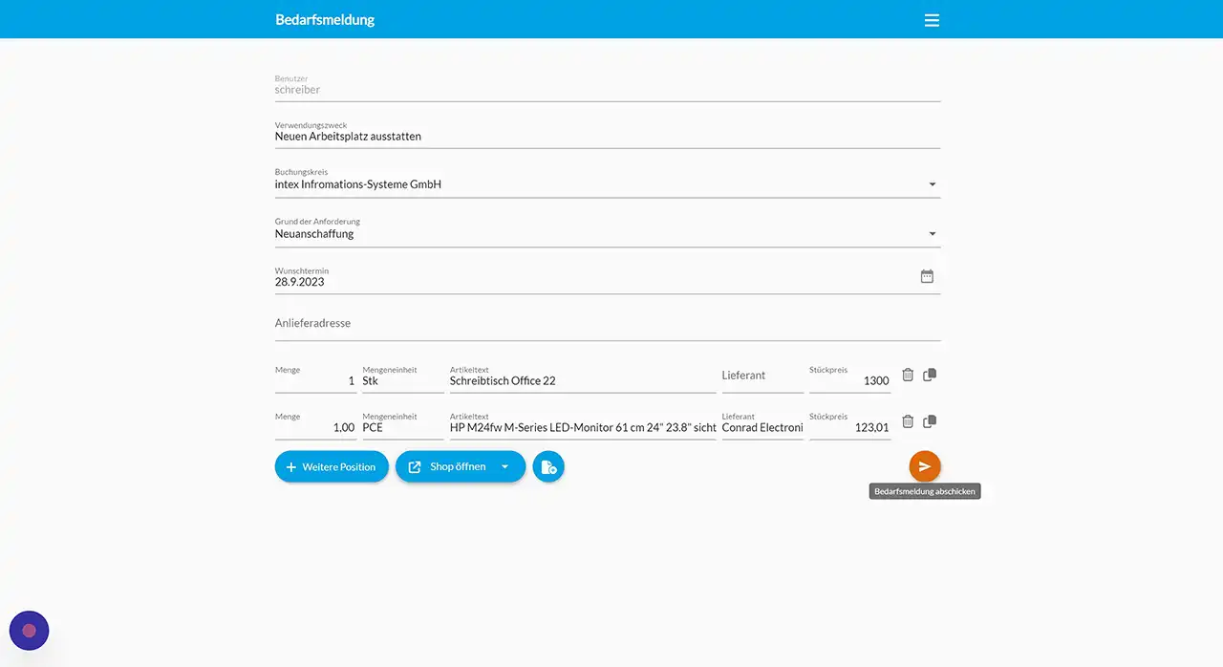This screenshot has width=1223, height=667.
Task: Delete the Schreibtisch Office 22 position
Action: tap(908, 375)
